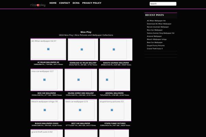Open recent post AC Milan Wallpaper Hd
Screen dimensions: 206x137
156,21
